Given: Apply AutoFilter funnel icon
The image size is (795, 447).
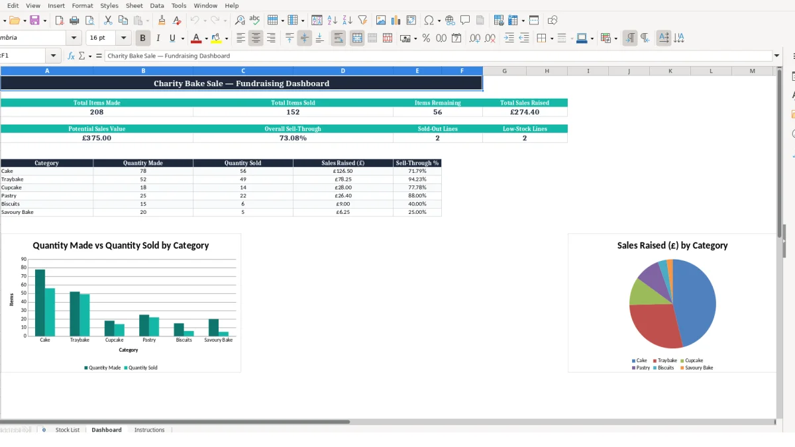Looking at the screenshot, I should 362,21.
